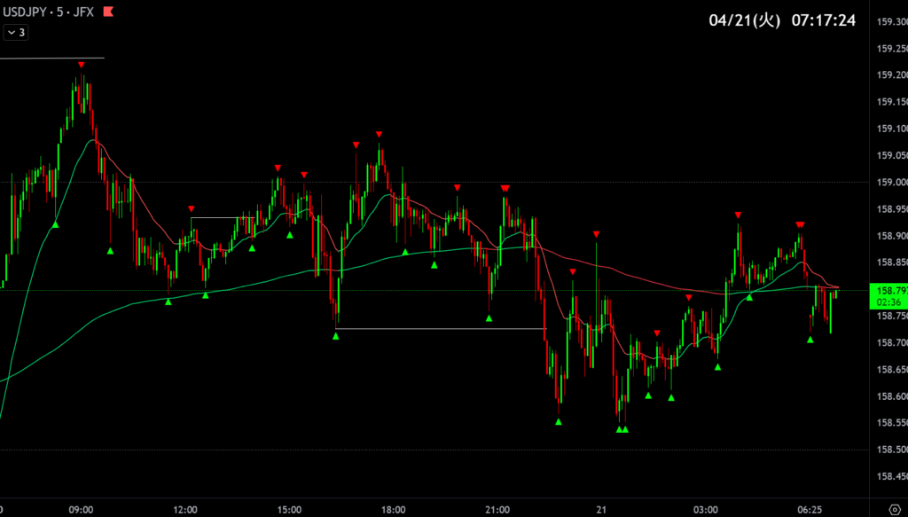Click the 18:00 time axis label

pyautogui.click(x=394, y=510)
